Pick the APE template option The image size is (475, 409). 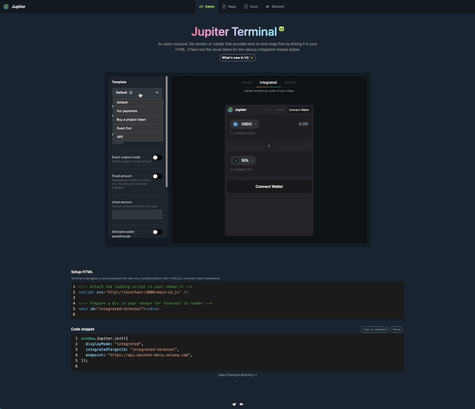[138, 137]
